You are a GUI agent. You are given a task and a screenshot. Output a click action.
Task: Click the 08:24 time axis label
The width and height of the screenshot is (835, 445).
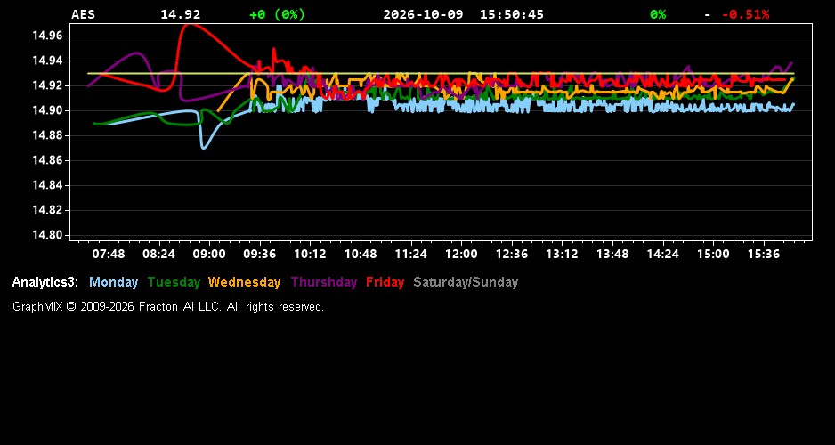pos(158,255)
